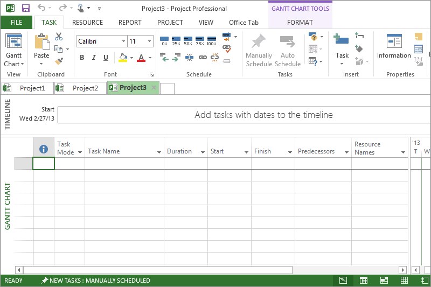Toggle Bold formatting
This screenshot has width=431, height=287.
(82, 58)
